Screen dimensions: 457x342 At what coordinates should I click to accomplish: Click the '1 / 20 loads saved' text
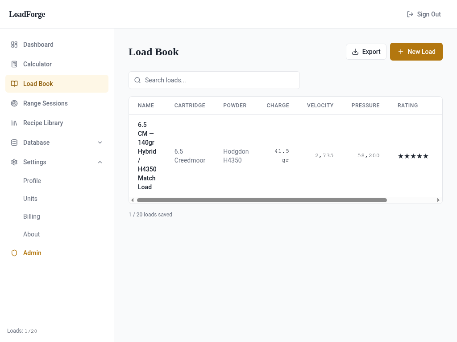click(x=150, y=215)
